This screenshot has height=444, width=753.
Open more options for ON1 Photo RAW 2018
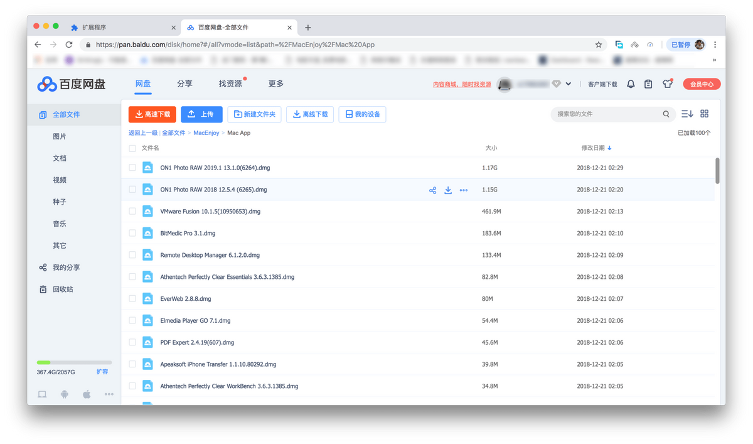[464, 190]
